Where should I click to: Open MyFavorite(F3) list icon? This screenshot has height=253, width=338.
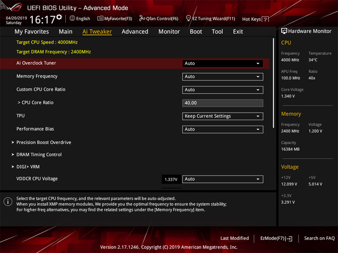(x=100, y=18)
